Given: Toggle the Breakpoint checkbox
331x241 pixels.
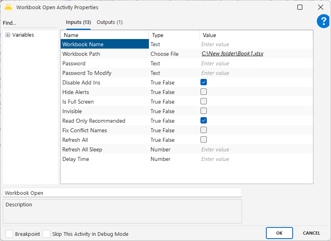Looking at the screenshot, I should [9, 234].
